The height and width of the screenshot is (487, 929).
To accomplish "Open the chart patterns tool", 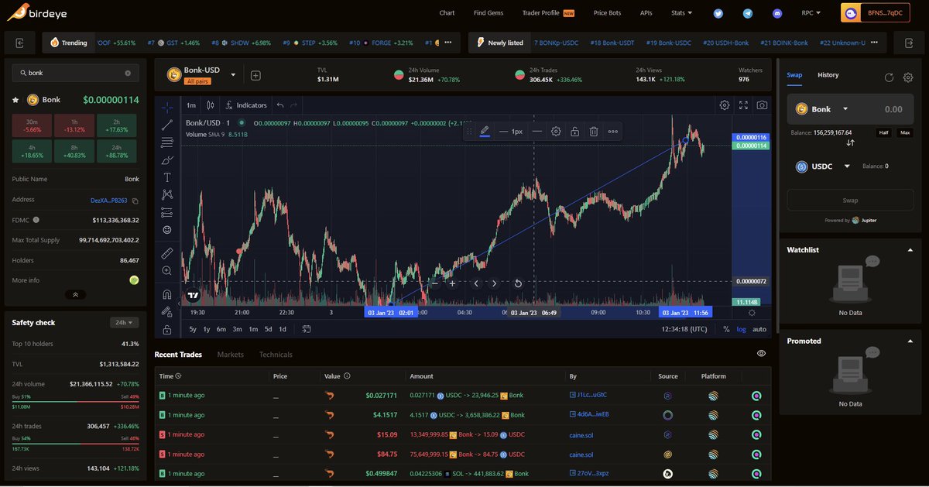I will click(167, 195).
